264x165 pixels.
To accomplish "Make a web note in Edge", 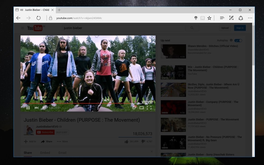I will [x=231, y=18].
